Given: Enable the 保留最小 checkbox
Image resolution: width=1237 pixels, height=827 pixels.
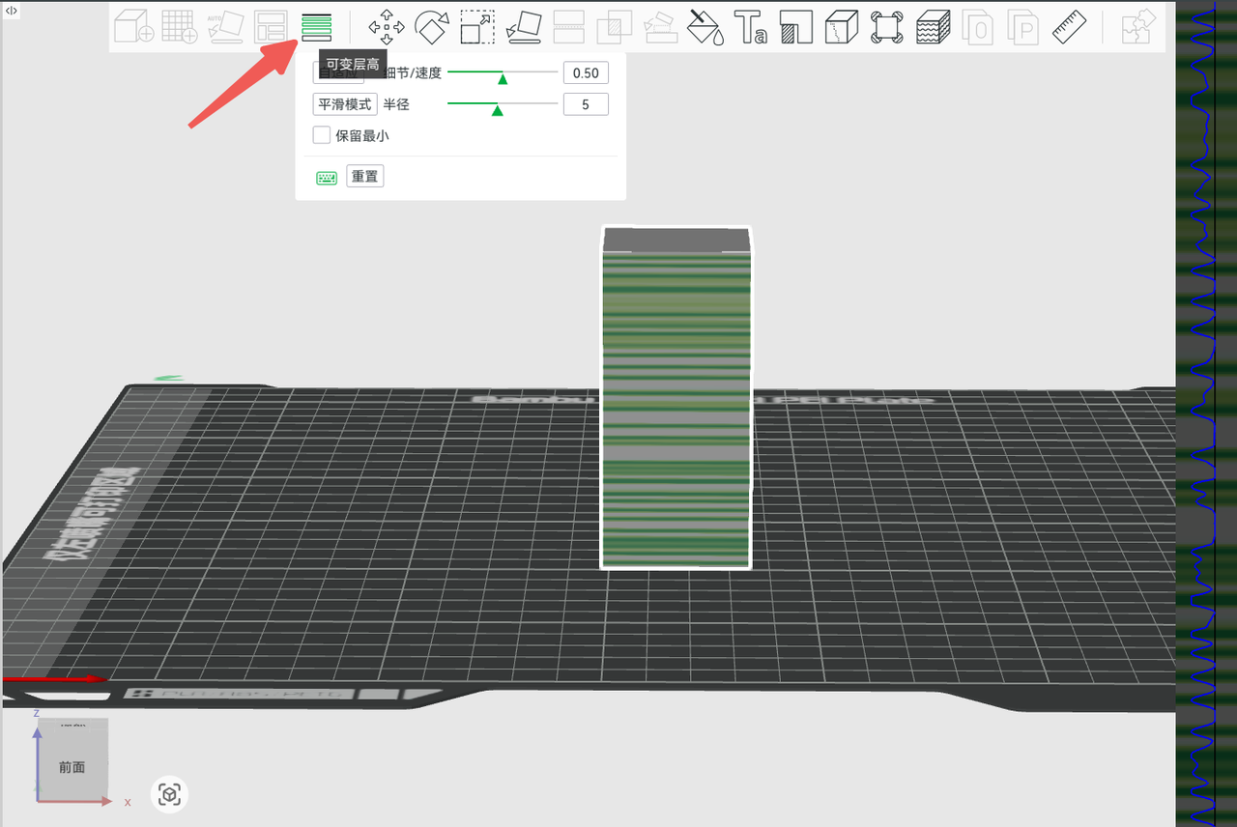Looking at the screenshot, I should point(322,135).
